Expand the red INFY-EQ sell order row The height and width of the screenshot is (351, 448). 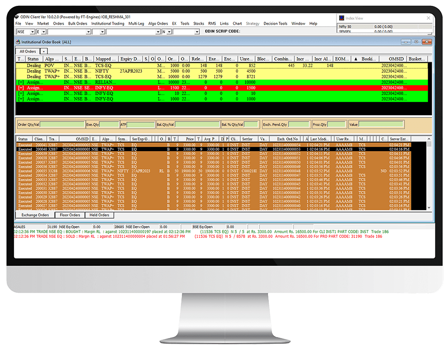tap(21, 88)
